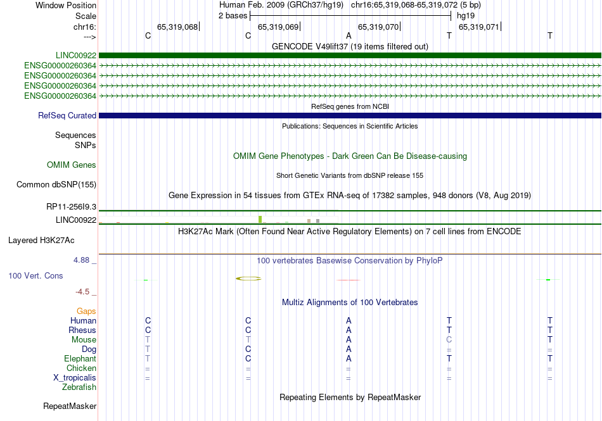Click the Window Position track label
Viewport: 602px width, 421px height.
pos(66,5)
